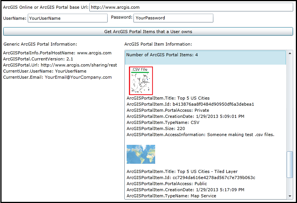Click CurrentUser.UserName: YourUserName text
297x203 pixels.
(x=45, y=71)
